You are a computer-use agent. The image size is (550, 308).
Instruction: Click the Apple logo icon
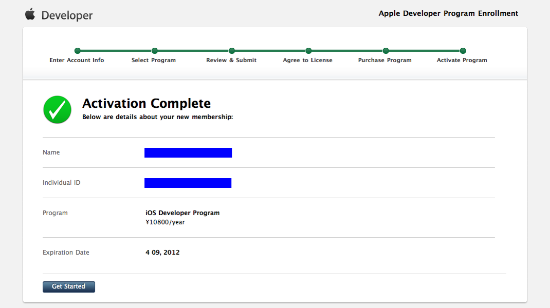click(x=30, y=14)
